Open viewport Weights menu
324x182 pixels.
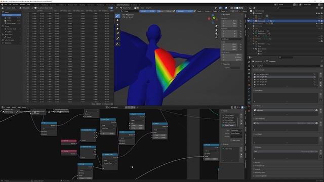[x=148, y=8]
